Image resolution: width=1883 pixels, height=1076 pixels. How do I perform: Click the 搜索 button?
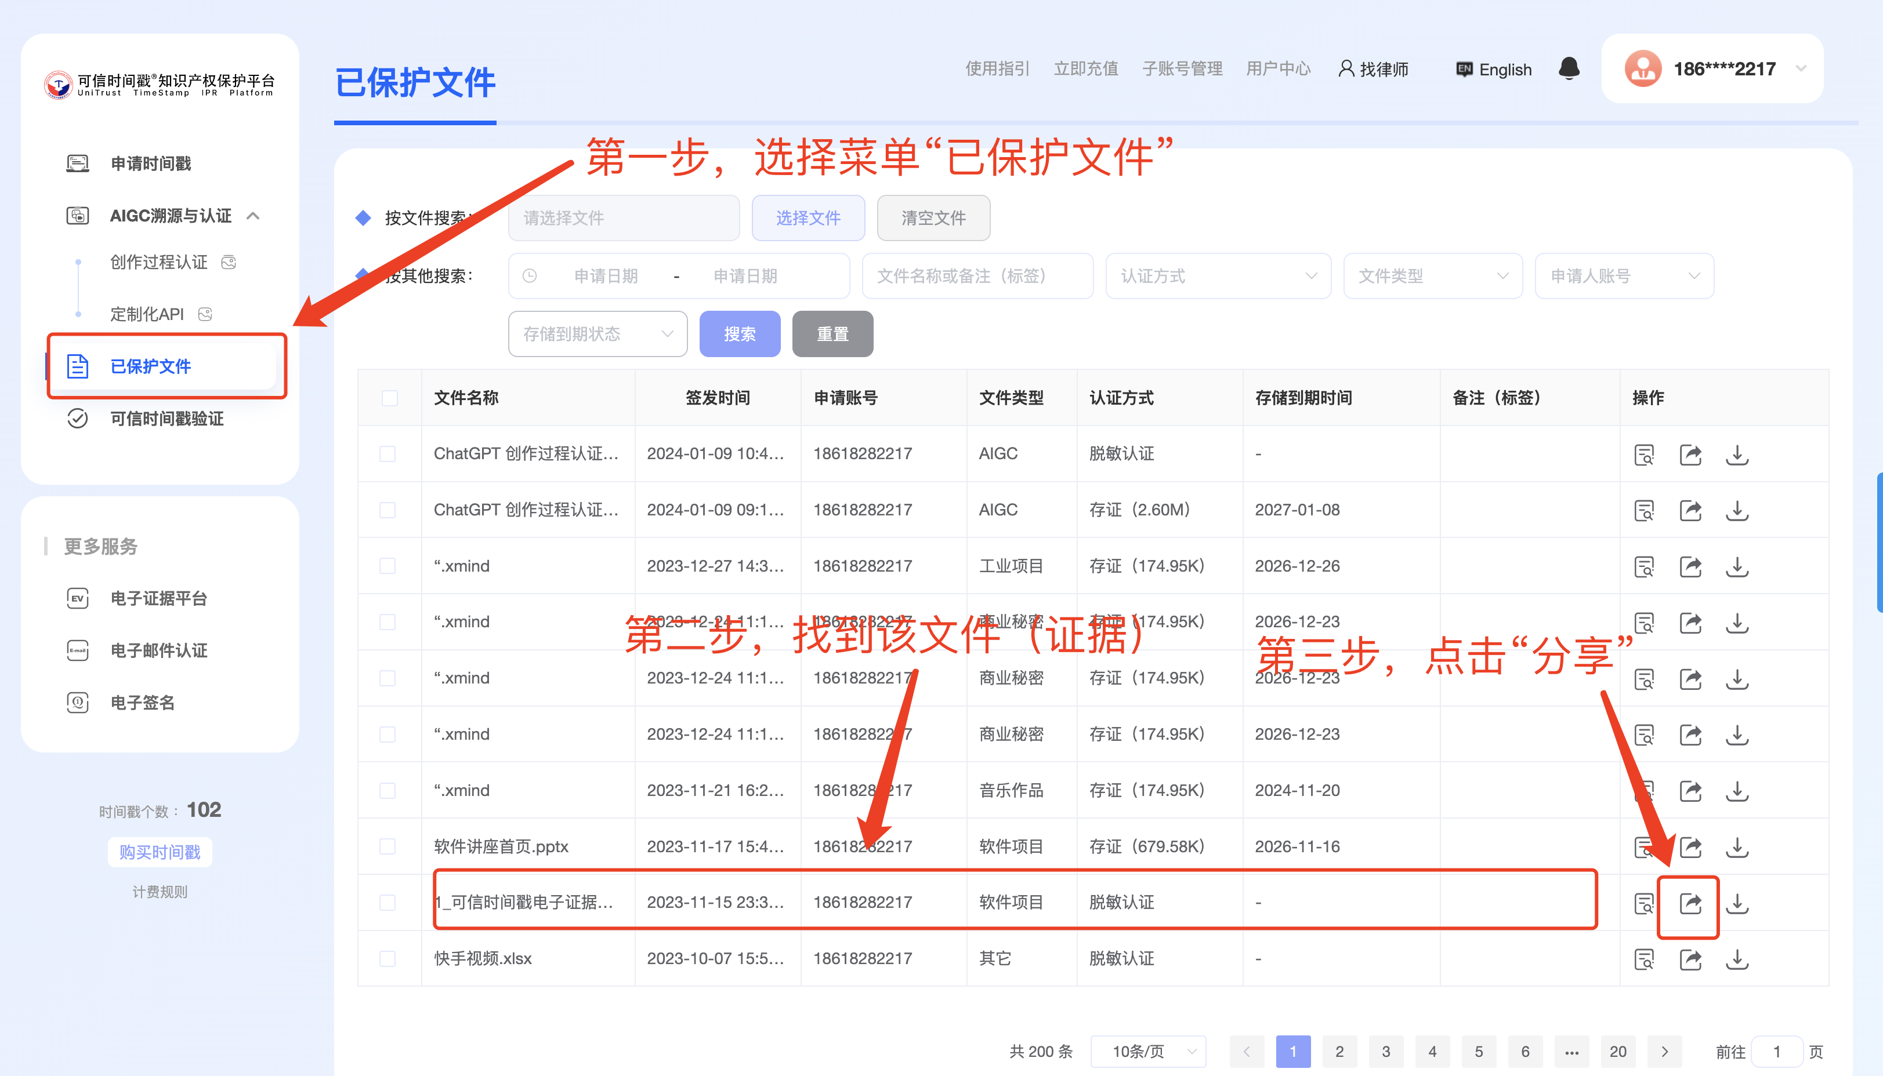[x=739, y=334]
